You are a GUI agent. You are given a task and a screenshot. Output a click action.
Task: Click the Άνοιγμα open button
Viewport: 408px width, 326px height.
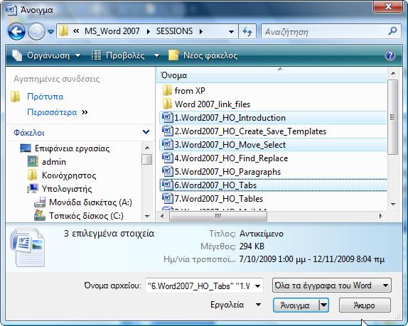pos(296,305)
